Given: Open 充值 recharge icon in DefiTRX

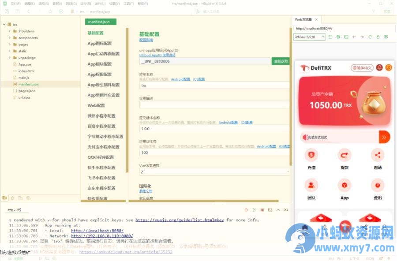Looking at the screenshot, I should point(311,155).
